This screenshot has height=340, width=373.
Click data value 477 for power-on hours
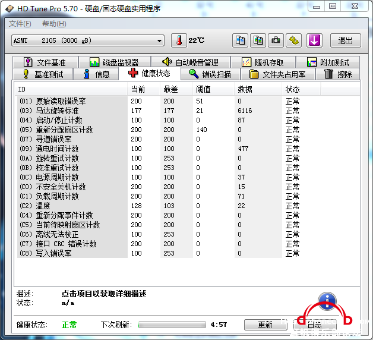pos(243,149)
